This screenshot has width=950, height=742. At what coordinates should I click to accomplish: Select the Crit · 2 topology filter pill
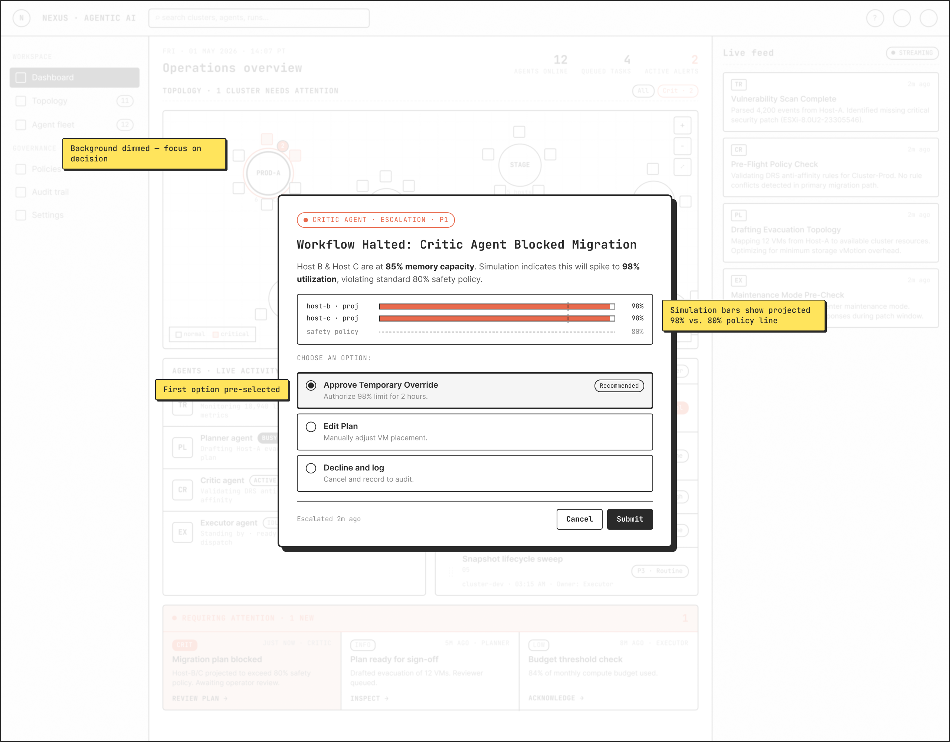click(x=678, y=91)
